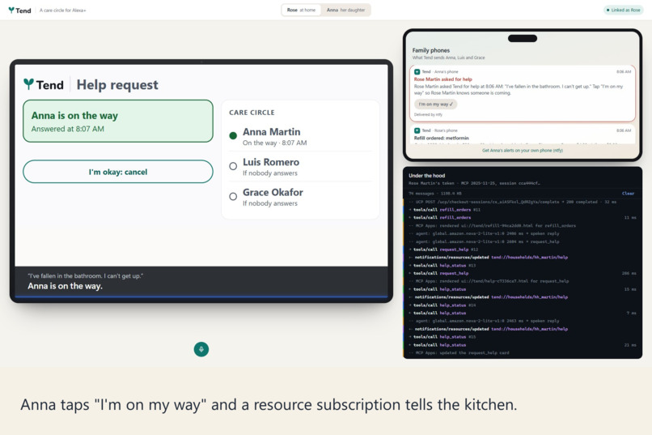Click the "Help request" title on the tablet
The height and width of the screenshot is (435, 652).
pyautogui.click(x=117, y=84)
